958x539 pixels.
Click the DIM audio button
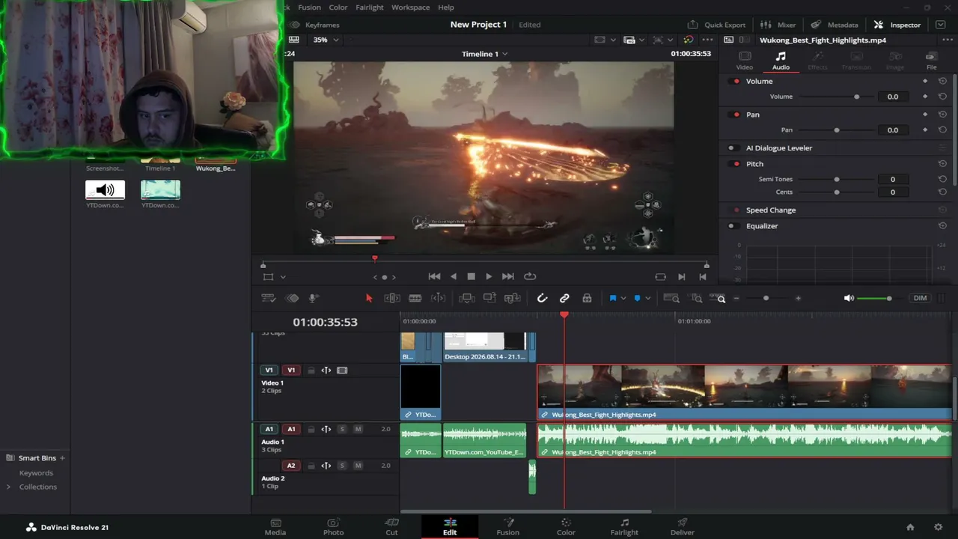click(x=920, y=298)
